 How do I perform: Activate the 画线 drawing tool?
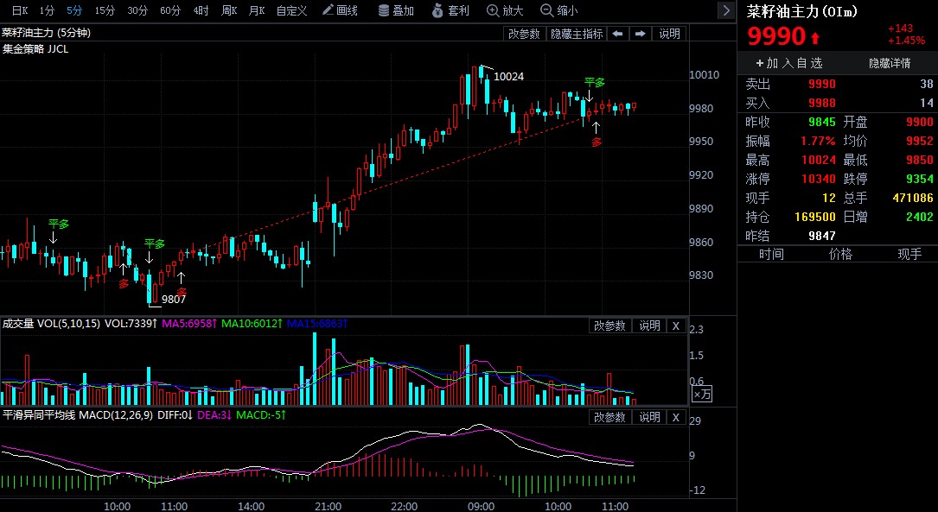tap(340, 10)
